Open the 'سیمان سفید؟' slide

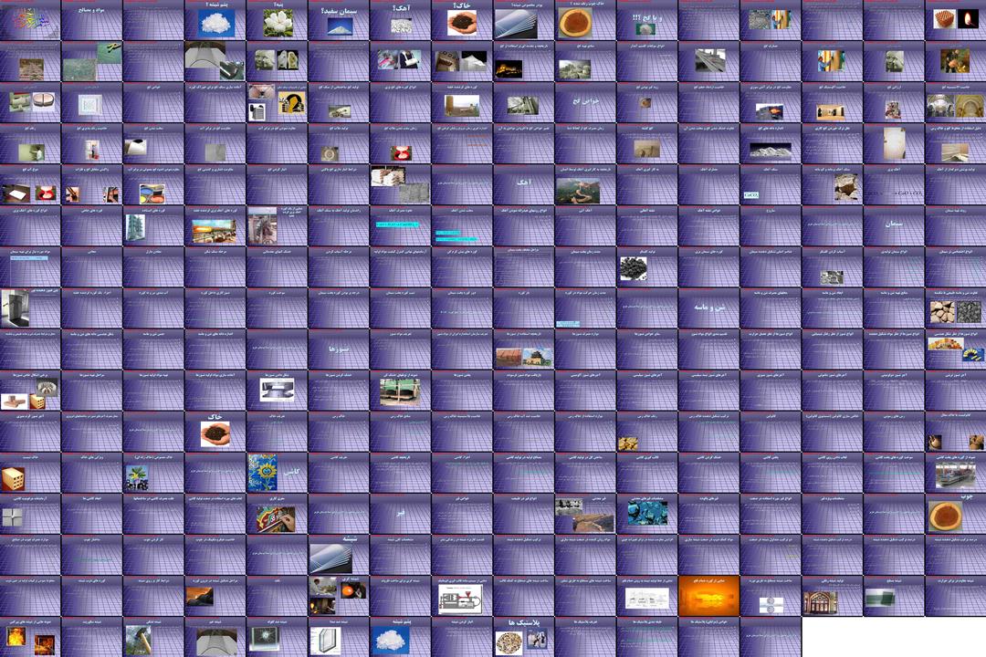[339, 20]
